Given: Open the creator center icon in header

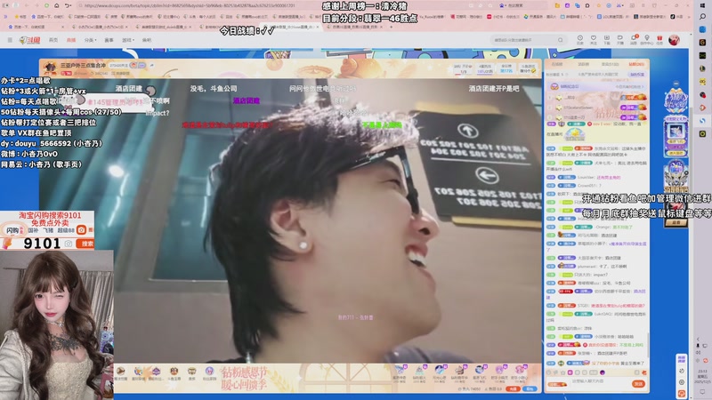Looking at the screenshot, I should pyautogui.click(x=647, y=40).
